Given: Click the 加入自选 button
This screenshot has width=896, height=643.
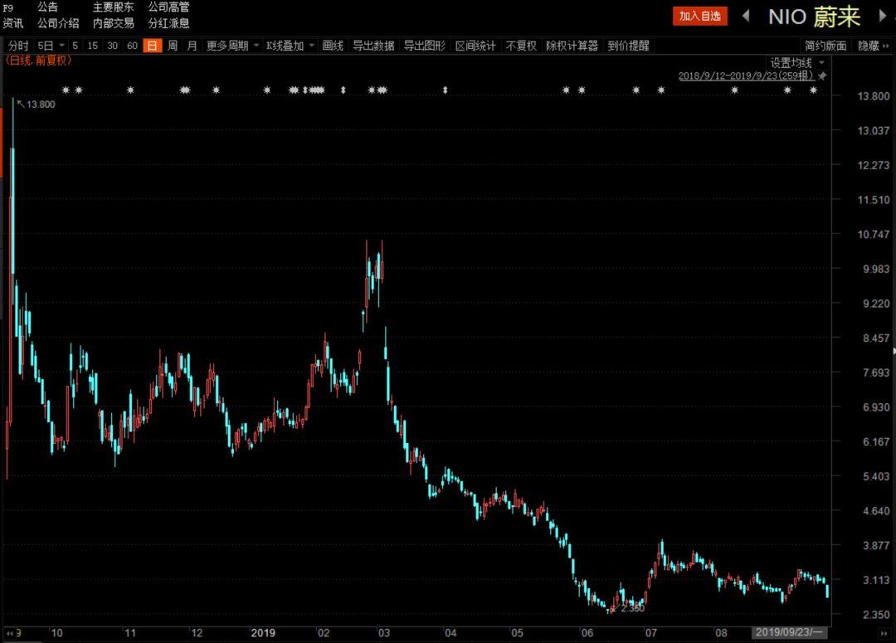Looking at the screenshot, I should (700, 16).
